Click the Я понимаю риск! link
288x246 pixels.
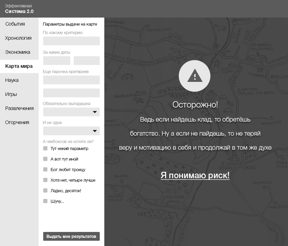click(195, 175)
